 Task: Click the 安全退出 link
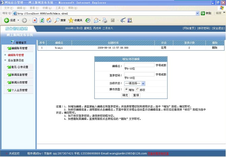click(218, 28)
